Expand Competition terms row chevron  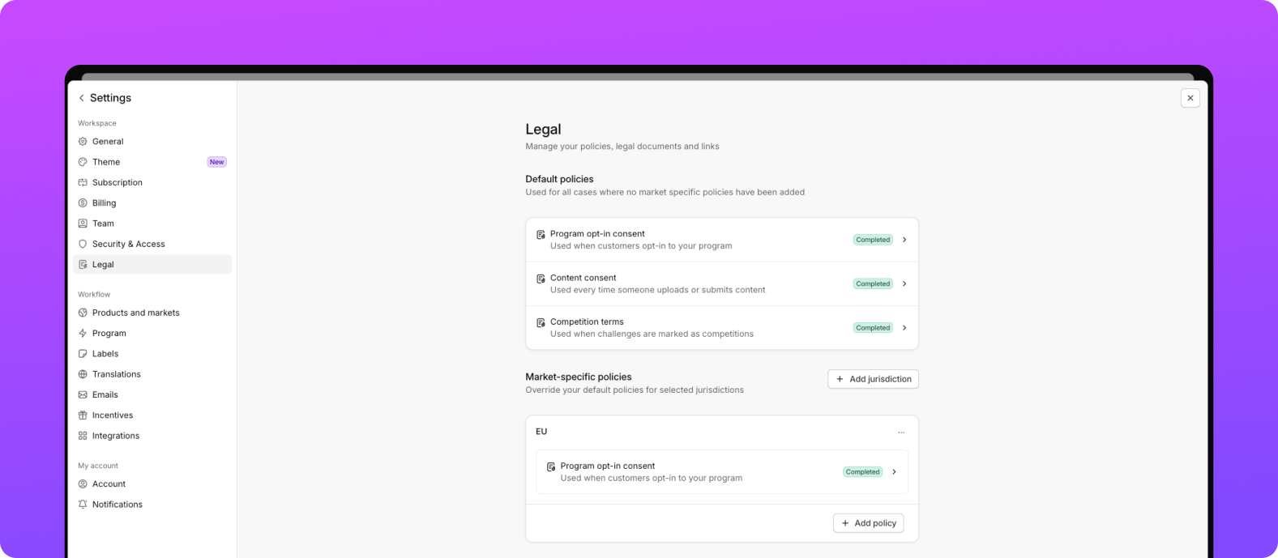[x=904, y=328]
